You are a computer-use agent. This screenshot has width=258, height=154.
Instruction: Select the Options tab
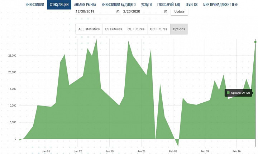click(x=179, y=29)
